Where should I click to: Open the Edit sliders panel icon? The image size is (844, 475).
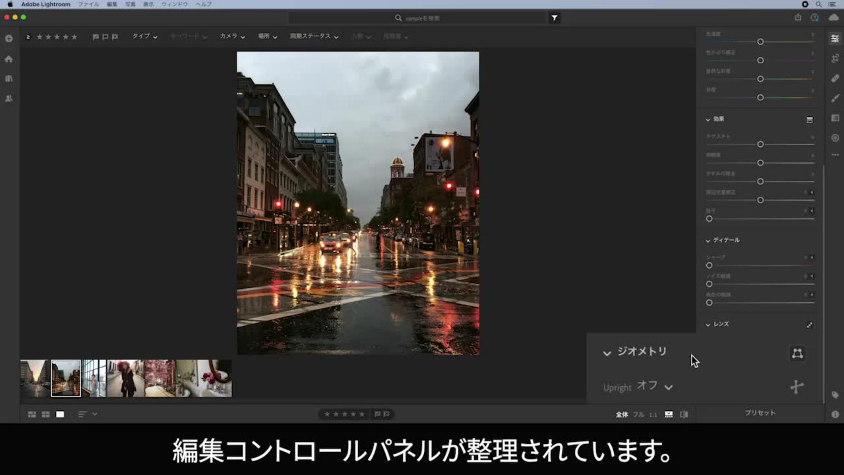coord(835,39)
